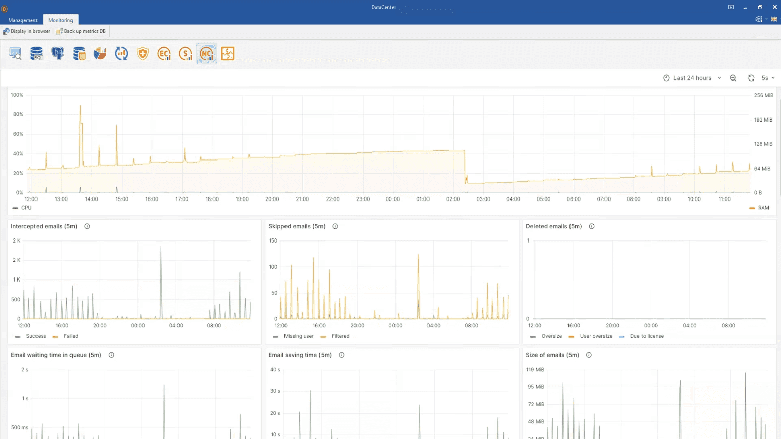Open the Intercepted emails (5m) panel title
The width and height of the screenshot is (784, 441).
pos(44,226)
